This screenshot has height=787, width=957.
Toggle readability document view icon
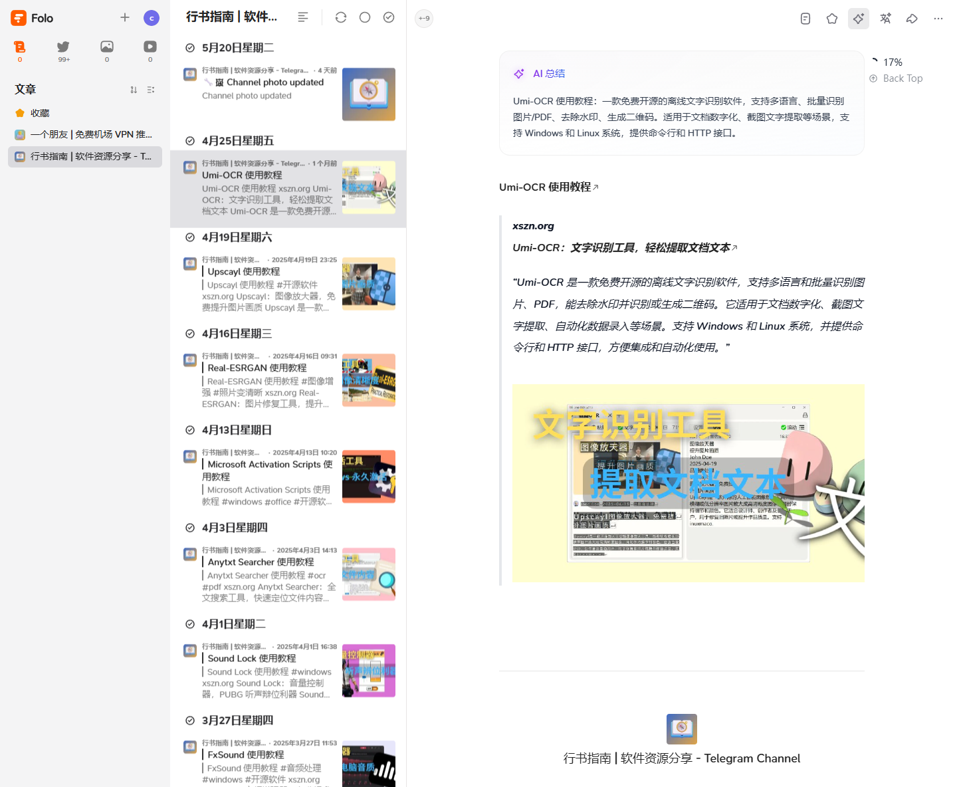point(805,19)
